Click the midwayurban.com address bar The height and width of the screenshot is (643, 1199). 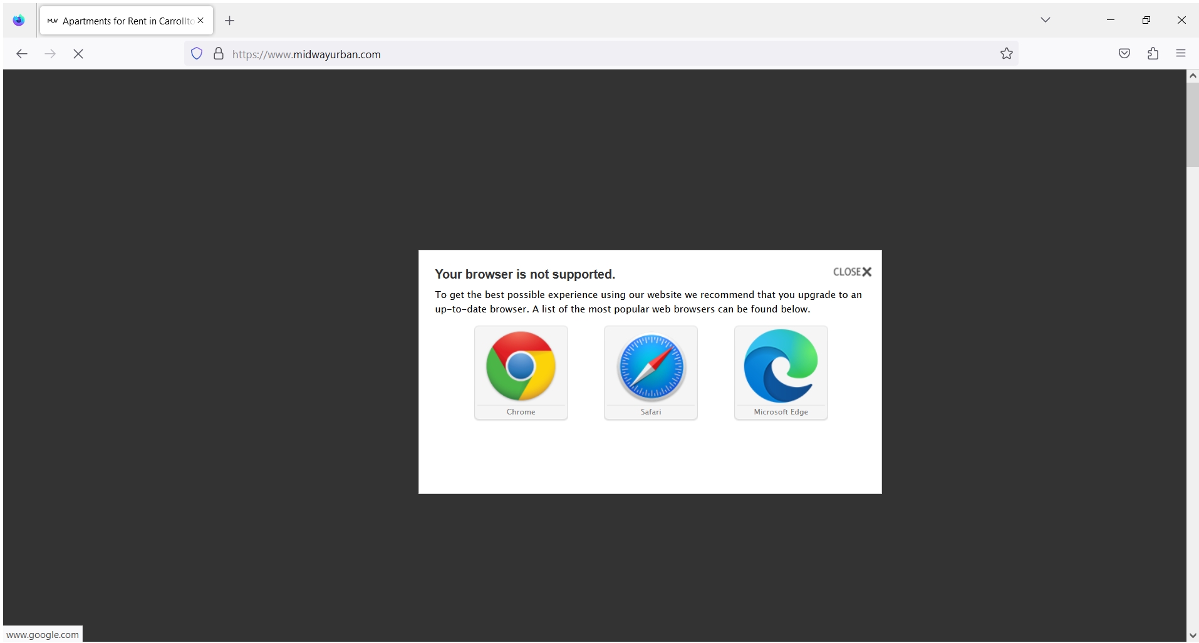(x=601, y=54)
